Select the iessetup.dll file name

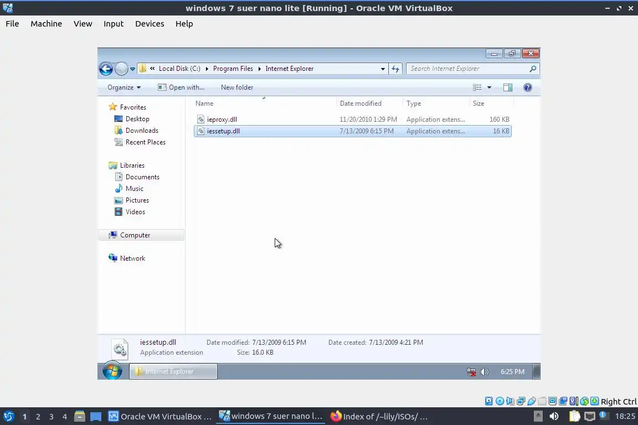(x=223, y=131)
